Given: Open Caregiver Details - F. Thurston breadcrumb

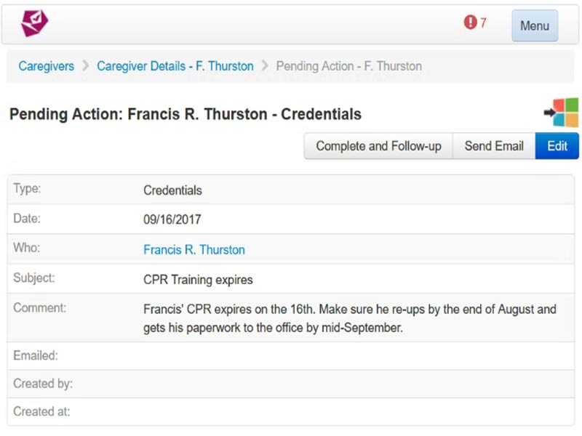Looking at the screenshot, I should pyautogui.click(x=175, y=66).
